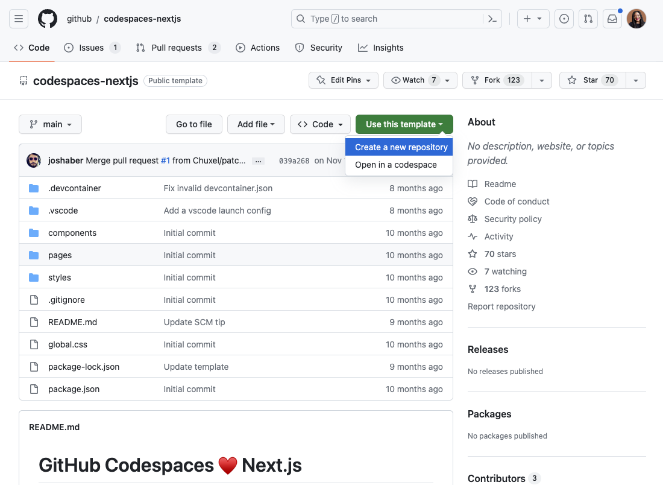Viewport: 663px width, 485px height.
Task: Open the Edit Pins dropdown
Action: (344, 80)
